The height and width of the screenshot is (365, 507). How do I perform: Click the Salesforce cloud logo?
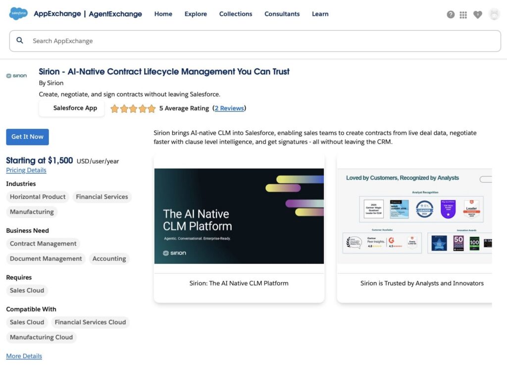[x=18, y=14]
